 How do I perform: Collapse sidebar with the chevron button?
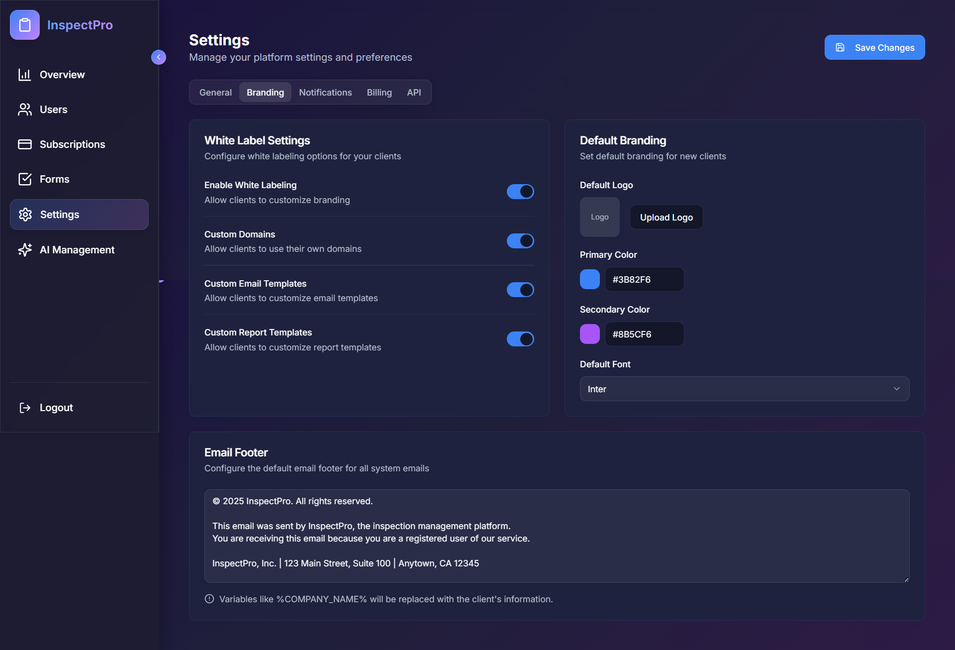[x=159, y=57]
